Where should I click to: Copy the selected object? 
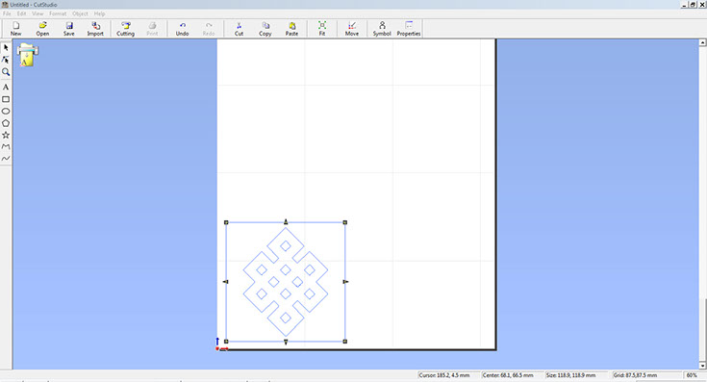click(x=265, y=29)
